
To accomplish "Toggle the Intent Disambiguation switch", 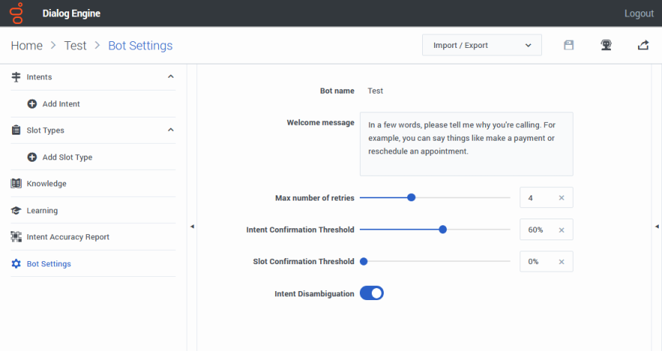I will click(372, 293).
